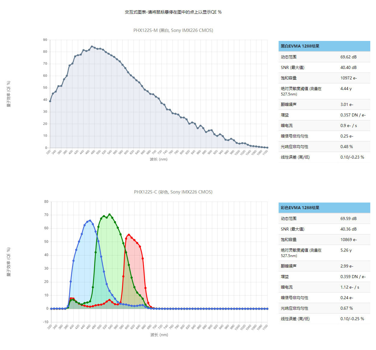Click the first data point of the monochrome curve
The width and height of the screenshot is (376, 350).
50,101
